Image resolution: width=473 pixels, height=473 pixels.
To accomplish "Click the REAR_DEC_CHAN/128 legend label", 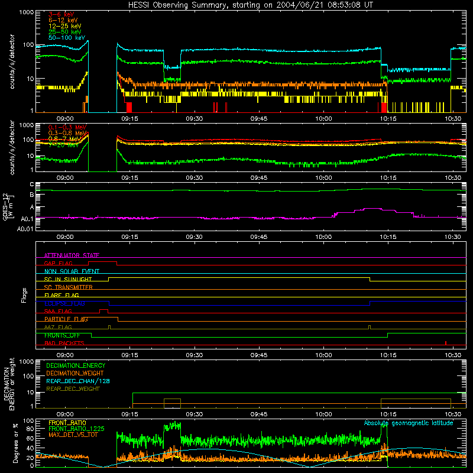I will click(78, 381).
